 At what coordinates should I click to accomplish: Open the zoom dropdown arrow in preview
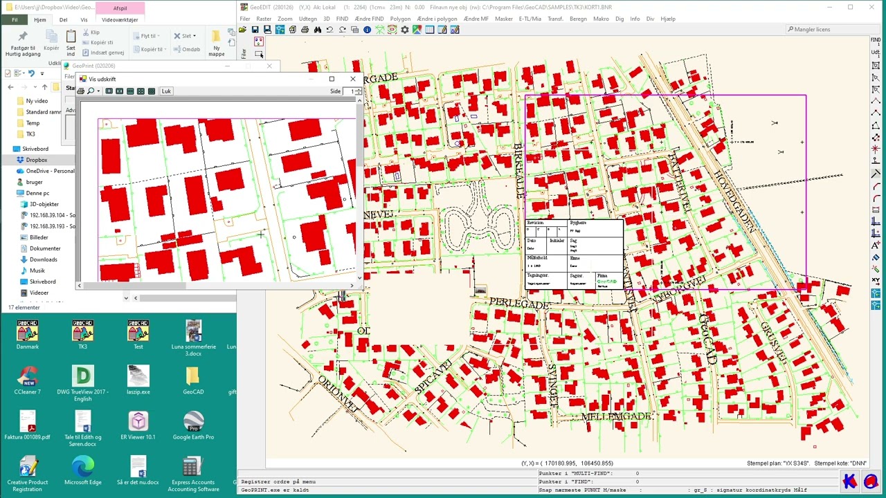[x=98, y=91]
